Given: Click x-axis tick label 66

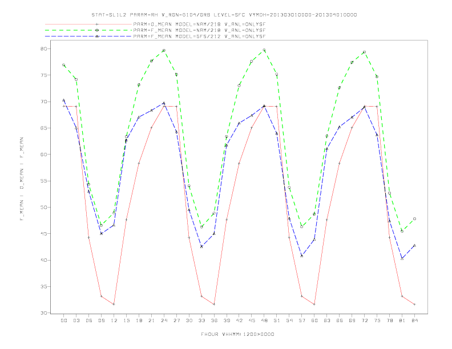Looking at the screenshot, I should pyautogui.click(x=340, y=320).
